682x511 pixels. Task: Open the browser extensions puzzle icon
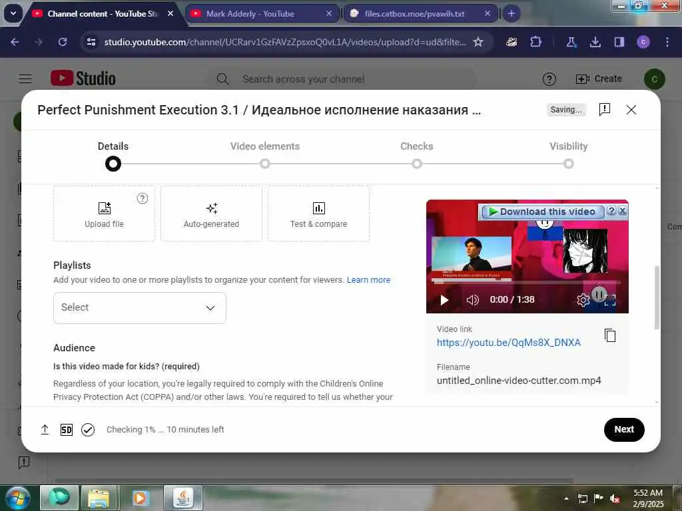pos(536,42)
